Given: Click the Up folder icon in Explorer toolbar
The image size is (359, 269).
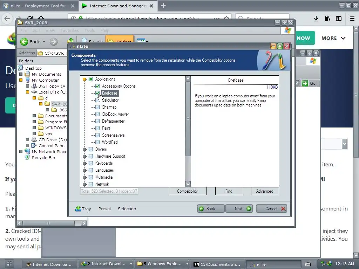Looking at the screenshot, I should click(70, 41).
